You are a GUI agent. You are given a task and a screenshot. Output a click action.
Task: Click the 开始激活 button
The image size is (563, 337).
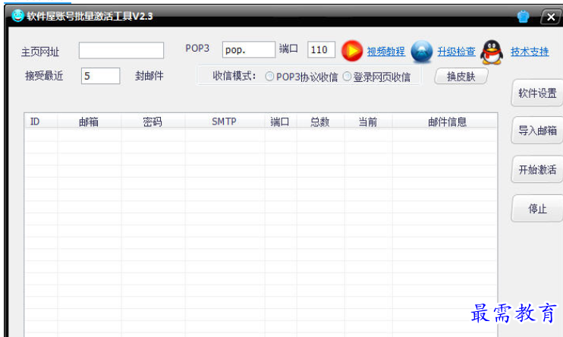click(x=537, y=169)
